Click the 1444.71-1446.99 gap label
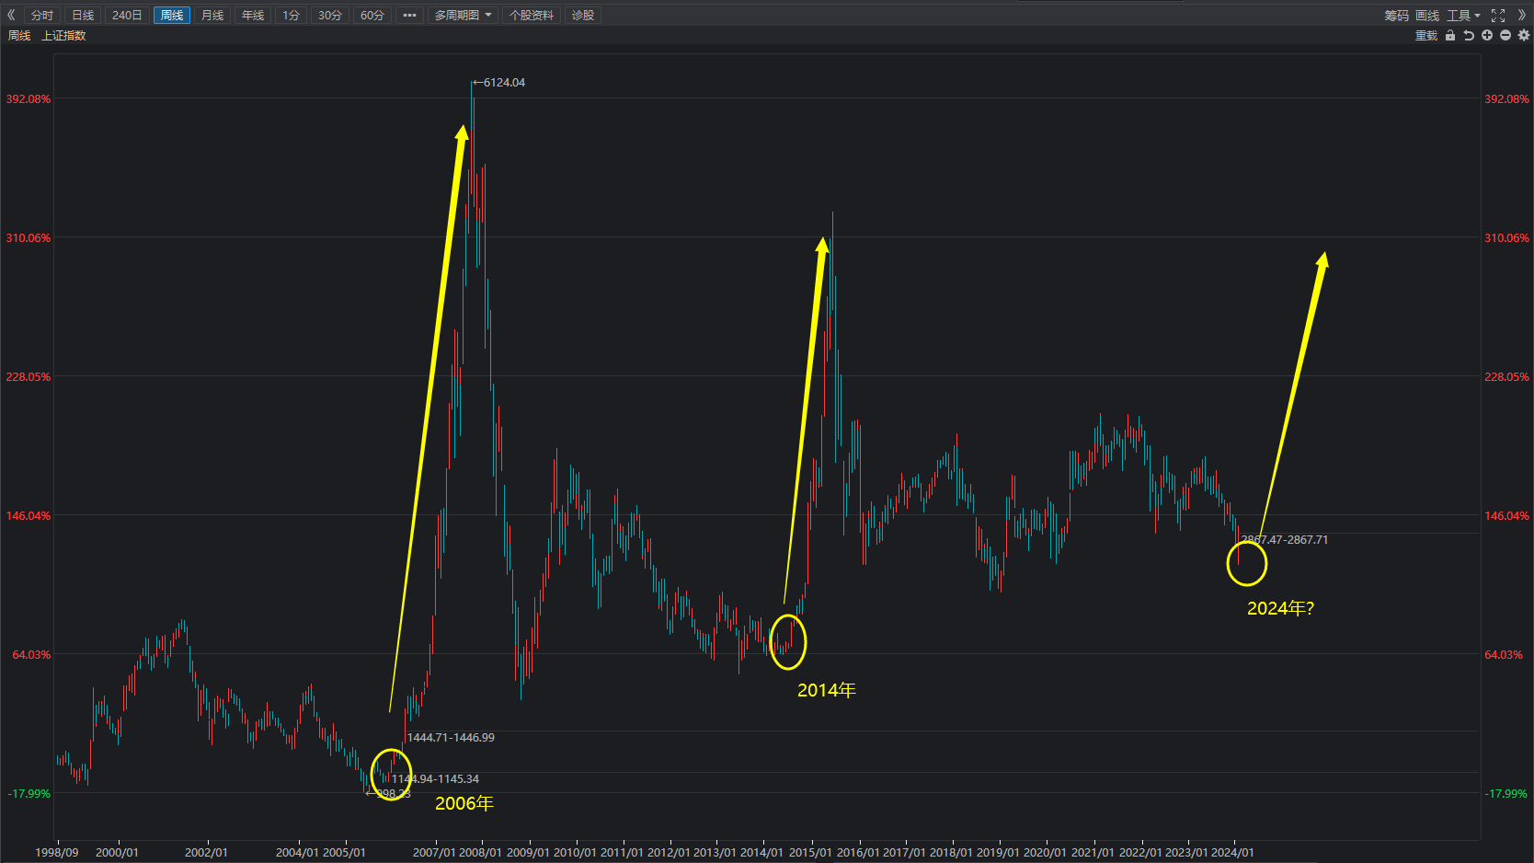This screenshot has width=1534, height=863. pyautogui.click(x=451, y=738)
